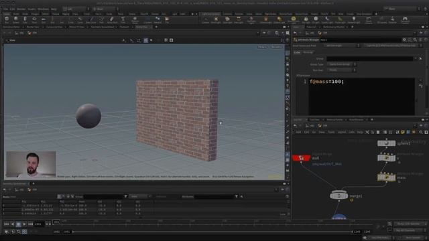This screenshot has width=429, height=241.
Task: Create an Environment Light from shelf
Action: (294, 19)
